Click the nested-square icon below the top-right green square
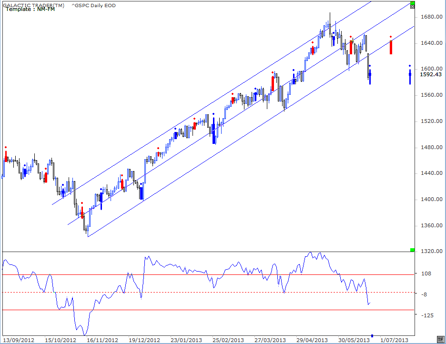The width and height of the screenshot is (446, 344). tap(413, 7)
